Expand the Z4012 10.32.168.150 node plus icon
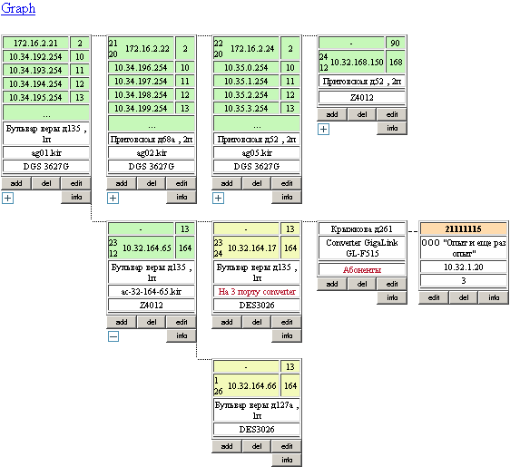Viewport: 520px width, 476px height. (323, 129)
